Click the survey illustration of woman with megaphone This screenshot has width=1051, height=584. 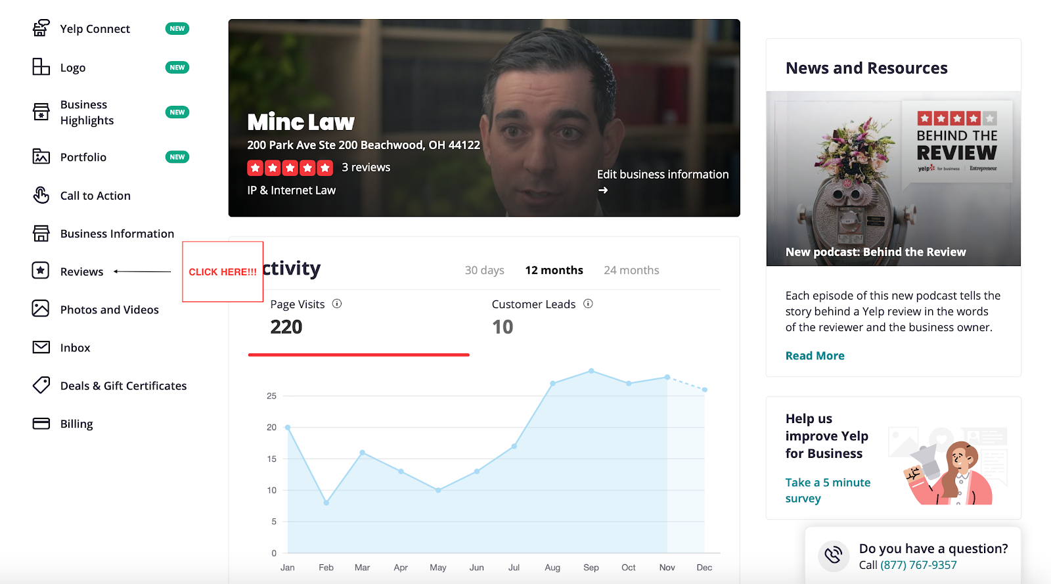pos(948,465)
